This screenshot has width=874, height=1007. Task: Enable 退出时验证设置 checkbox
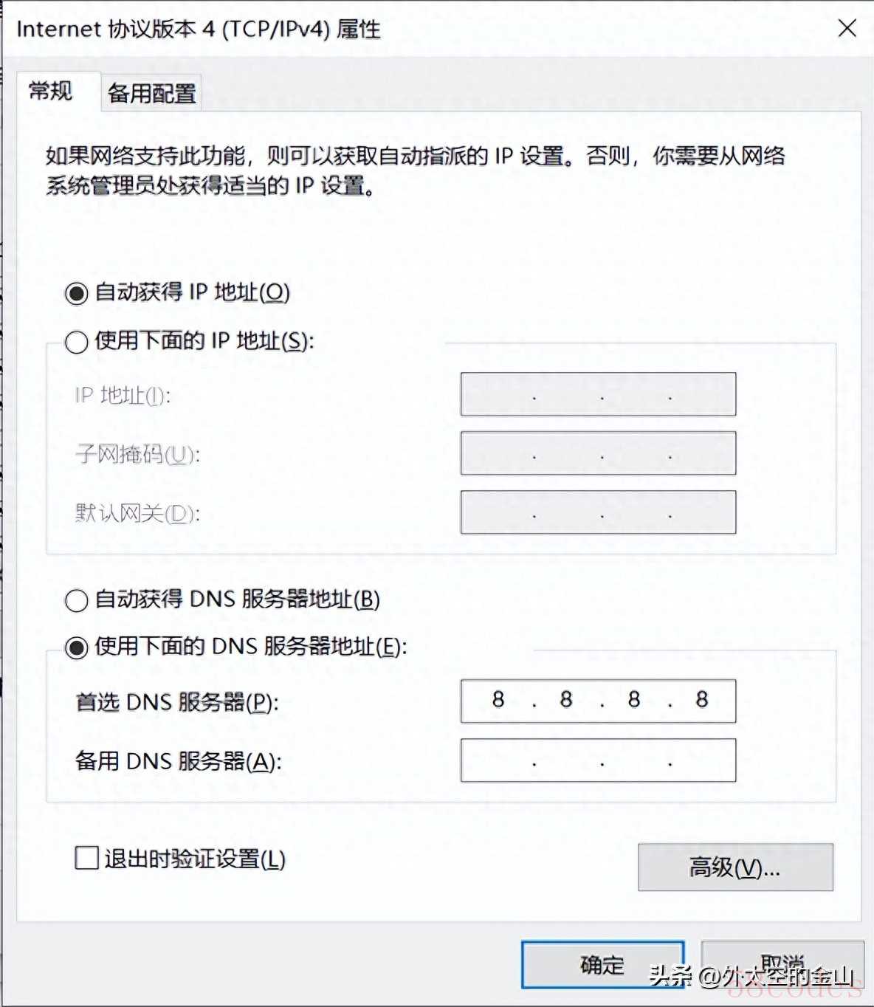pos(87,858)
